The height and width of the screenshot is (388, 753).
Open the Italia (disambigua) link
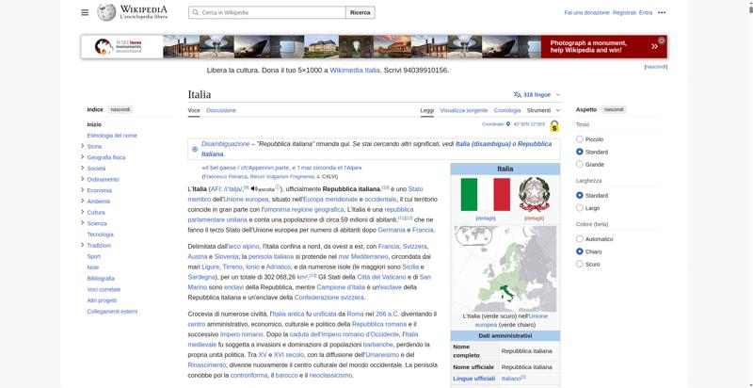click(483, 143)
